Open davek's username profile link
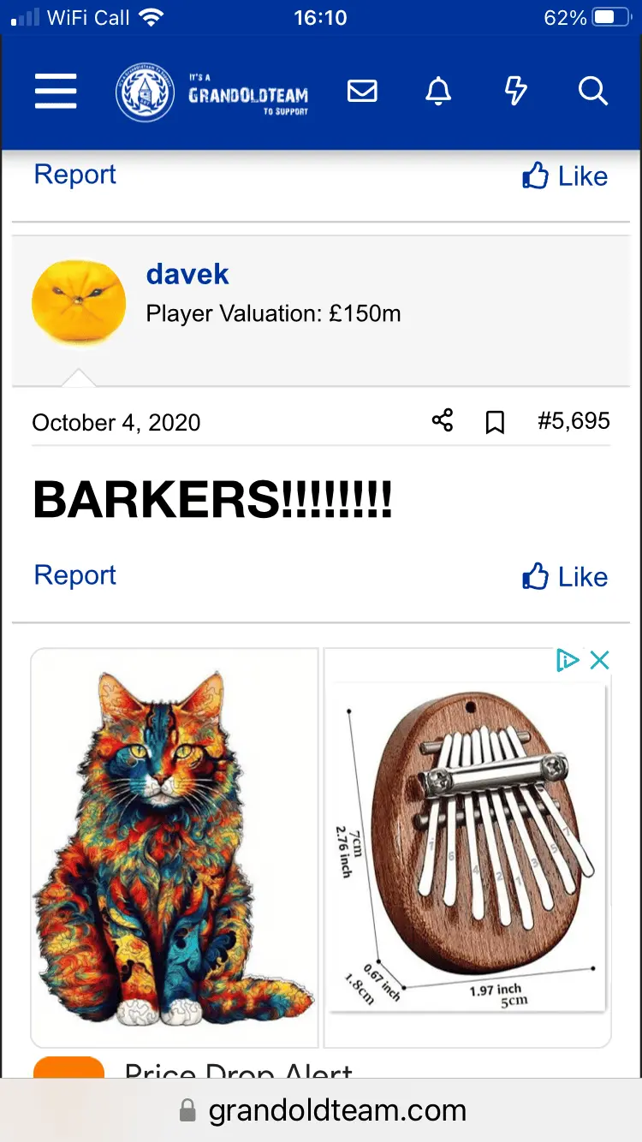This screenshot has width=642, height=1142. click(x=187, y=274)
